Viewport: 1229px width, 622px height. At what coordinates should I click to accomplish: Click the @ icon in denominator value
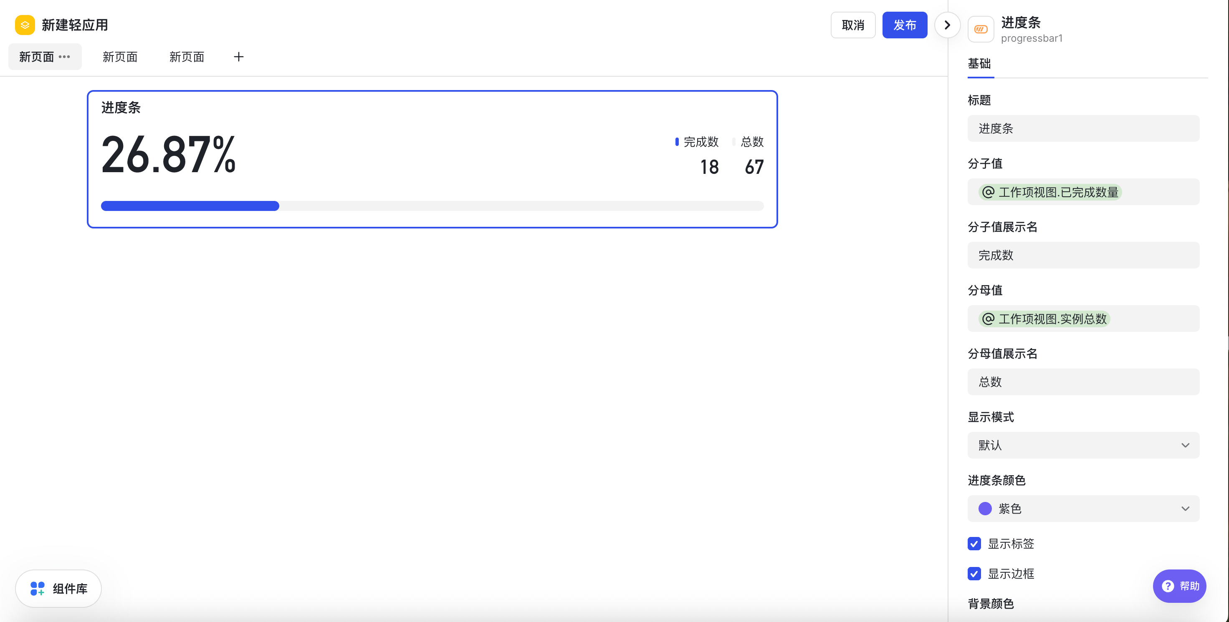[x=988, y=319]
